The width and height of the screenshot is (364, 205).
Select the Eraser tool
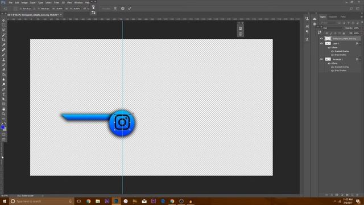(x=3, y=69)
